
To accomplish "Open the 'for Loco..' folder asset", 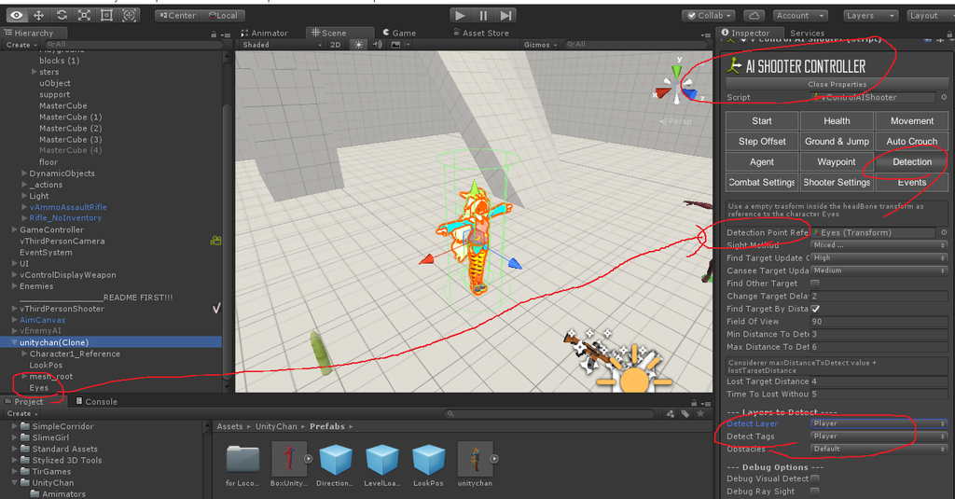I will click(x=242, y=459).
